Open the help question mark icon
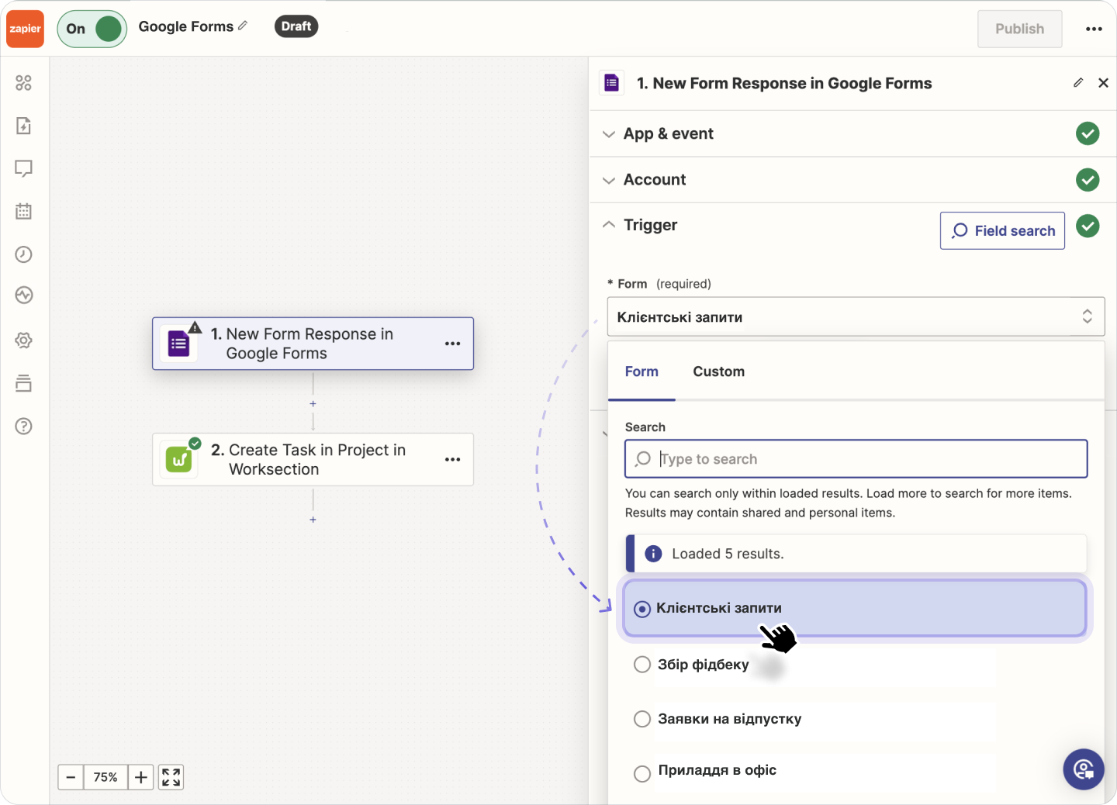The image size is (1117, 805). coord(23,426)
